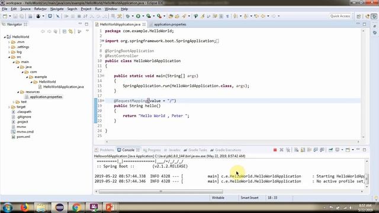Expand the target folder
Viewport: 379px width, 213px height.
[9, 106]
